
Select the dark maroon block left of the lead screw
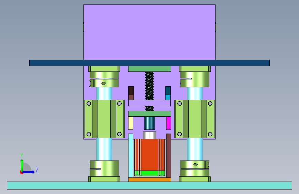tap(131, 90)
